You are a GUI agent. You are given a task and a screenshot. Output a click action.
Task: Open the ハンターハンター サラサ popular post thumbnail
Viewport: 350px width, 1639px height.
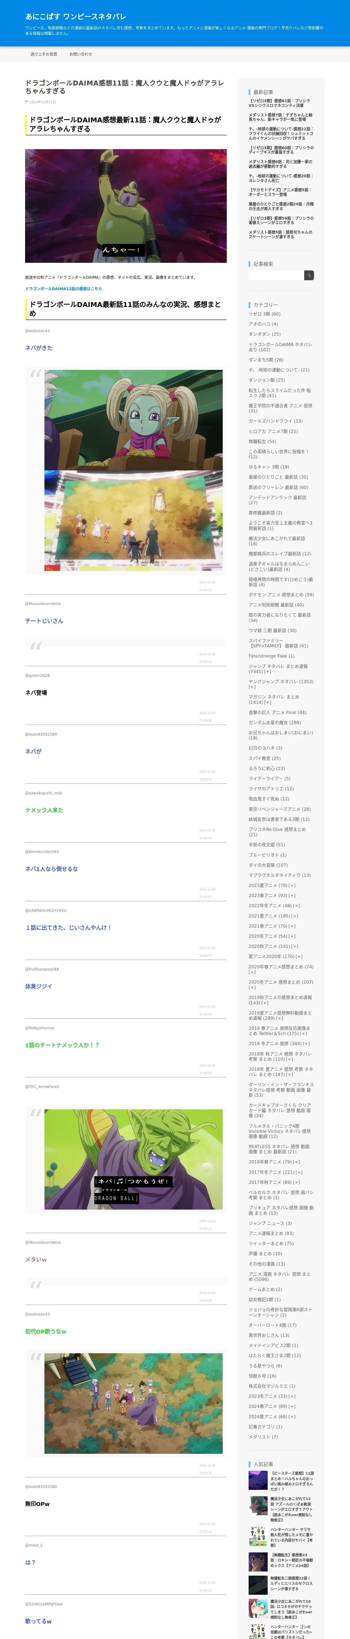pyautogui.click(x=258, y=1537)
